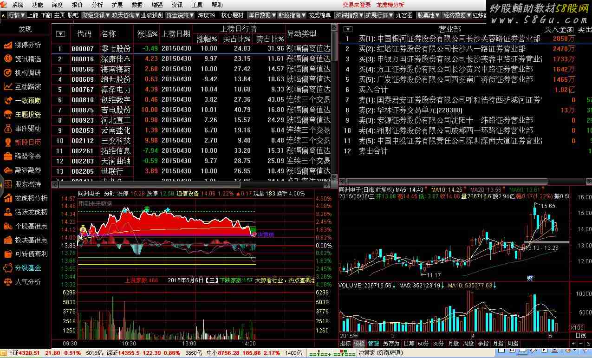
Task: Open the 分析 menu
Action: point(98,5)
